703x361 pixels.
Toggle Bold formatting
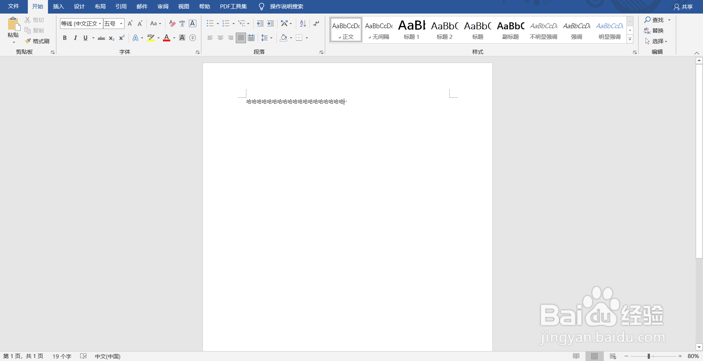pyautogui.click(x=65, y=38)
